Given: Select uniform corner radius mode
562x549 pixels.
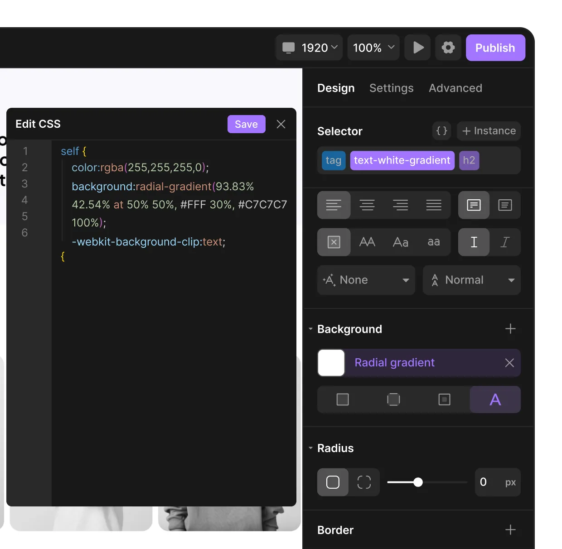Looking at the screenshot, I should pyautogui.click(x=333, y=482).
